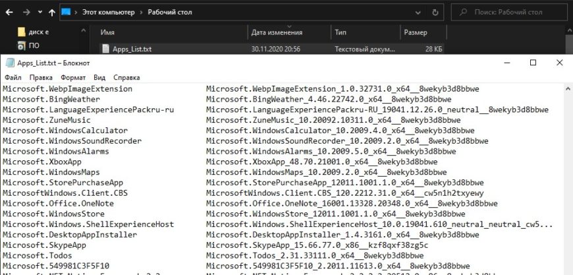Click 'Microsoft.LanguageExperiencePackru-ru' text
Screen dimensions: 573x275
click(x=88, y=109)
